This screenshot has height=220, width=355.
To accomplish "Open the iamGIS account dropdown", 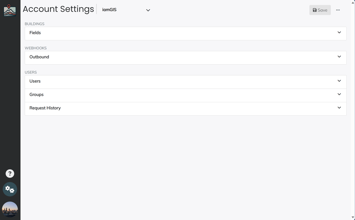I will [x=126, y=10].
